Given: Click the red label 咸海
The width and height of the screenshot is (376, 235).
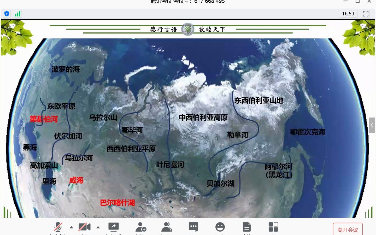Looking at the screenshot, I should pos(76,180).
